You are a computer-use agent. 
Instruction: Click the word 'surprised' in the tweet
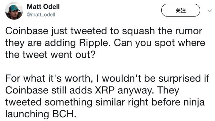[x=180, y=79]
